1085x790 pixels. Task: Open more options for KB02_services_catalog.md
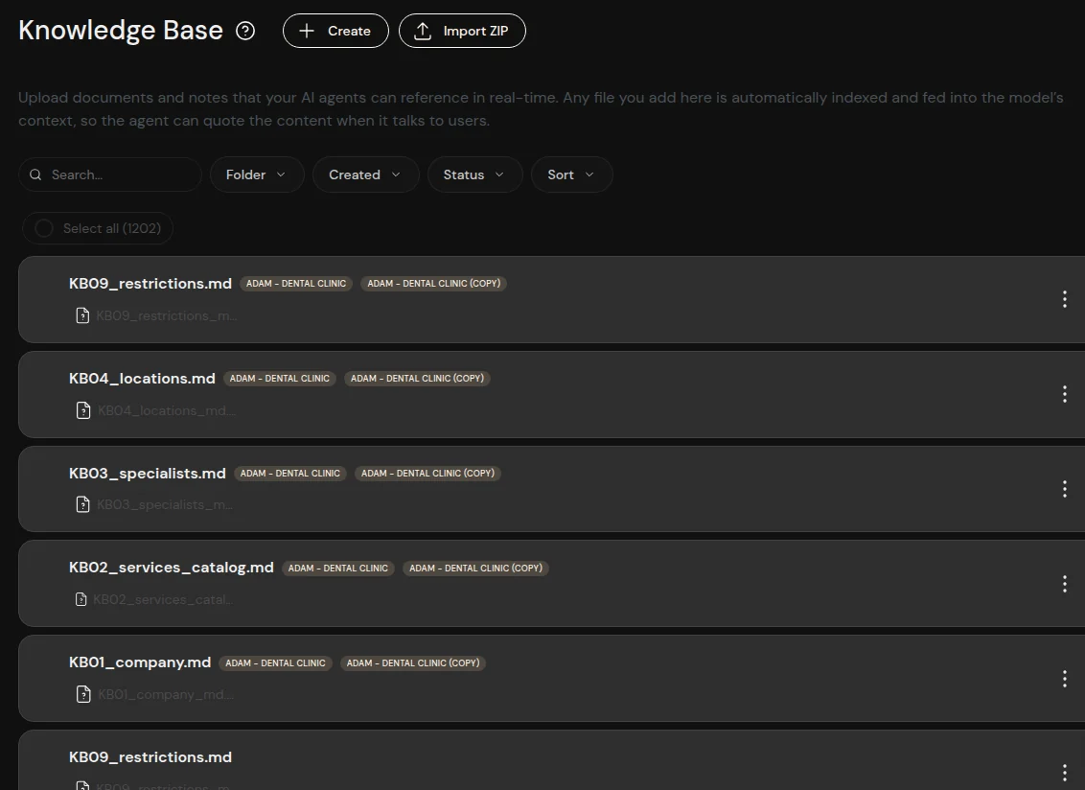[1064, 584]
